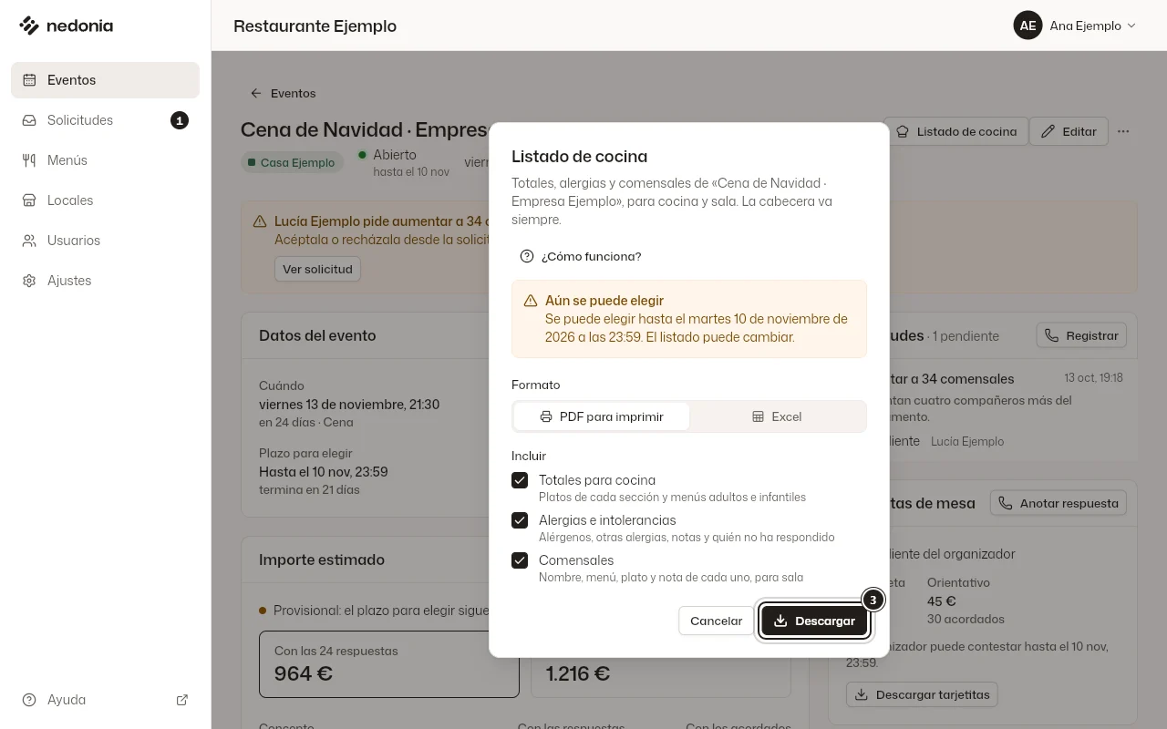1167x729 pixels.
Task: Select PDF para imprimir format
Action: (602, 416)
